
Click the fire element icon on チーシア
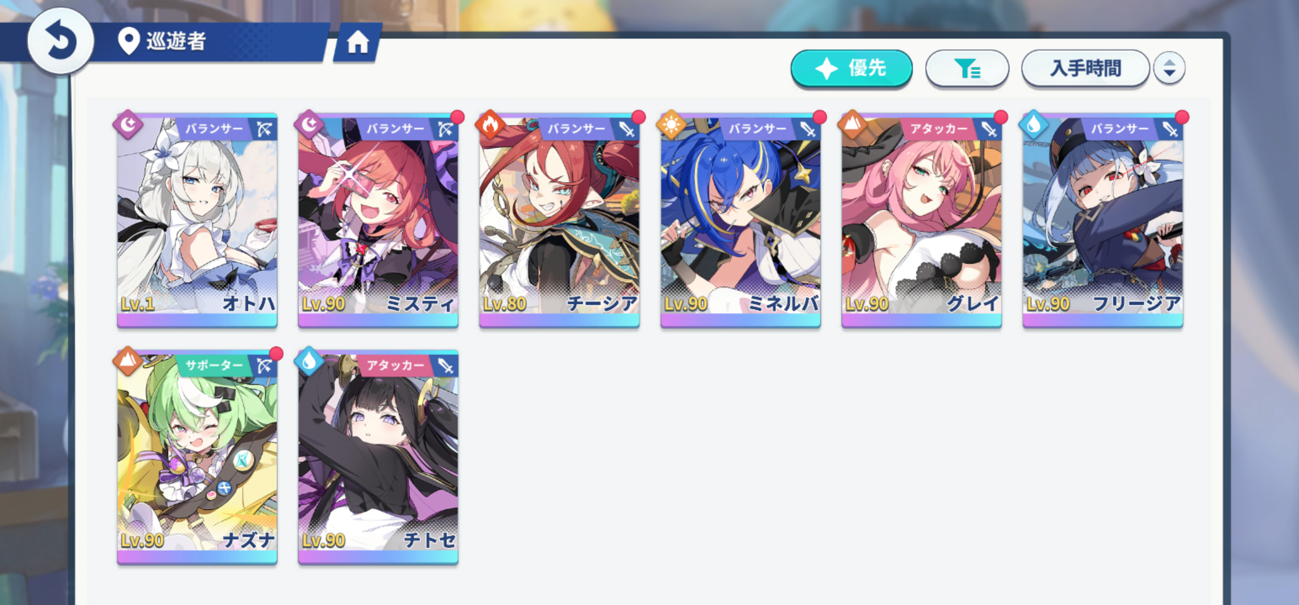(x=490, y=124)
